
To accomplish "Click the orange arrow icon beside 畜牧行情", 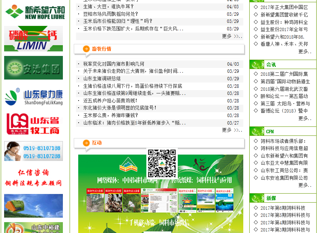I will pos(86,49).
